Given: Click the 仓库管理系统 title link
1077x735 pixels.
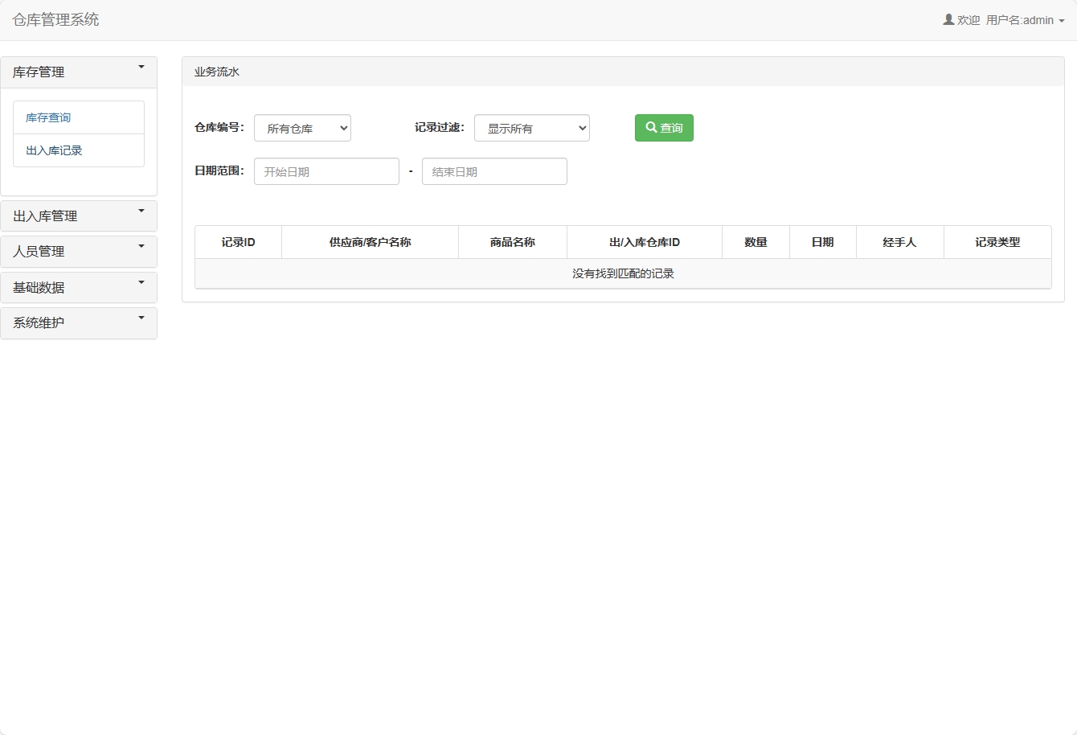Looking at the screenshot, I should [x=55, y=19].
